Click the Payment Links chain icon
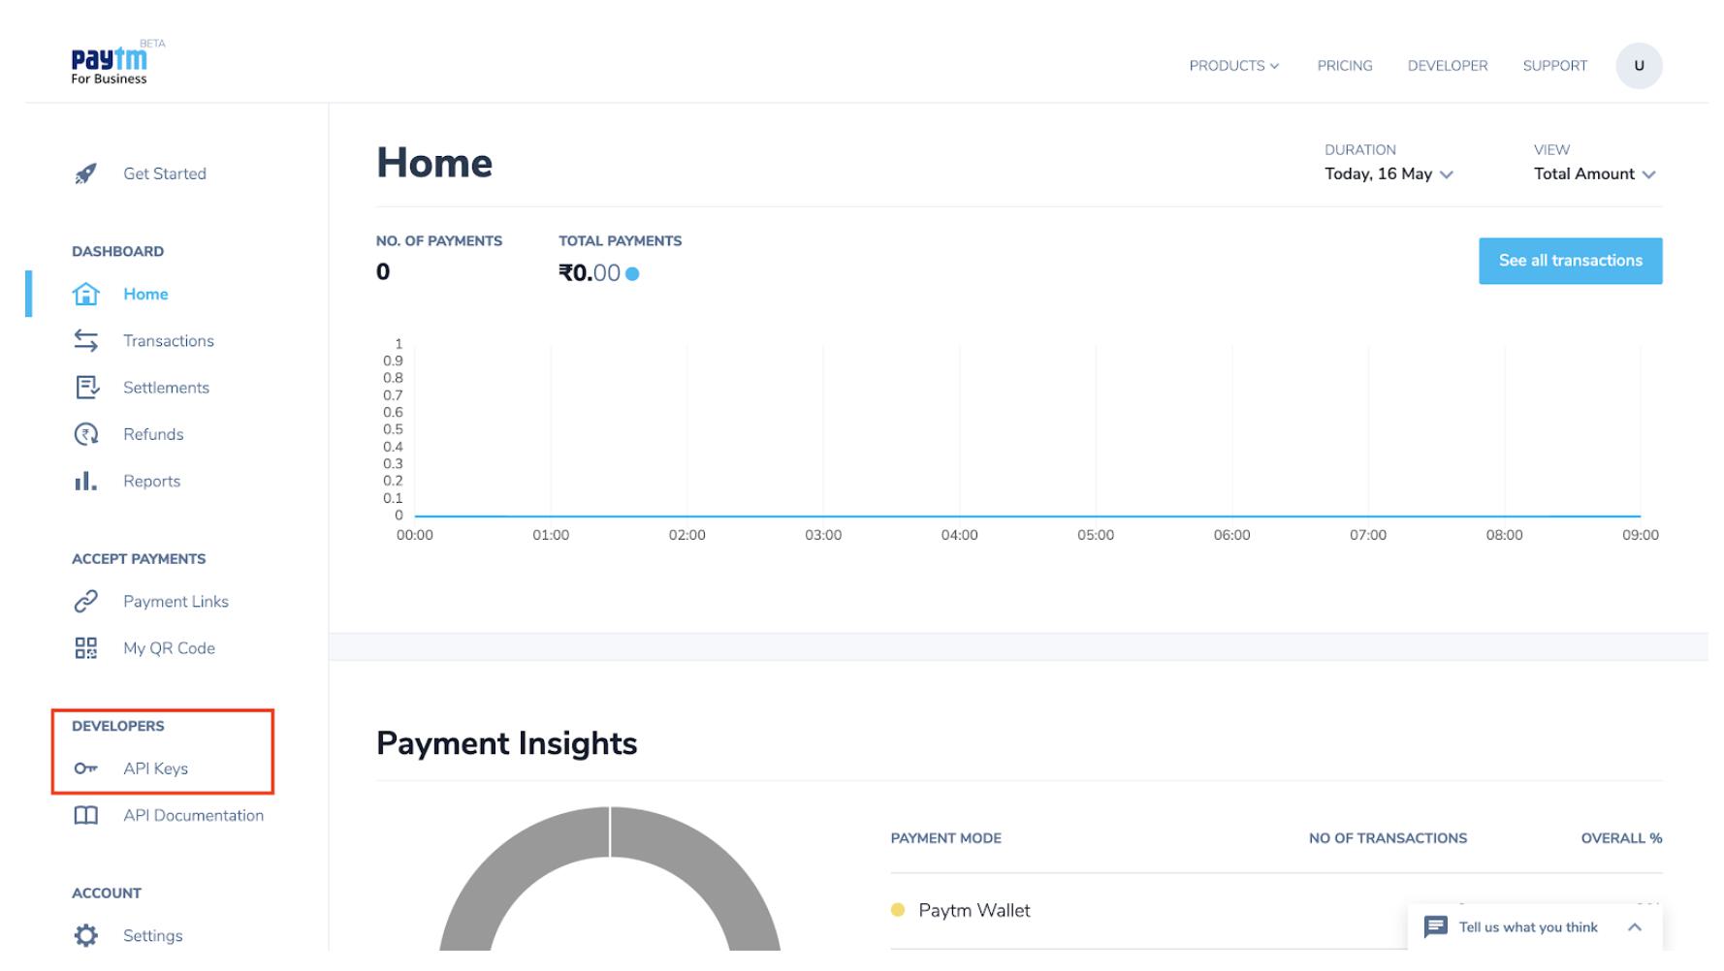 86,602
